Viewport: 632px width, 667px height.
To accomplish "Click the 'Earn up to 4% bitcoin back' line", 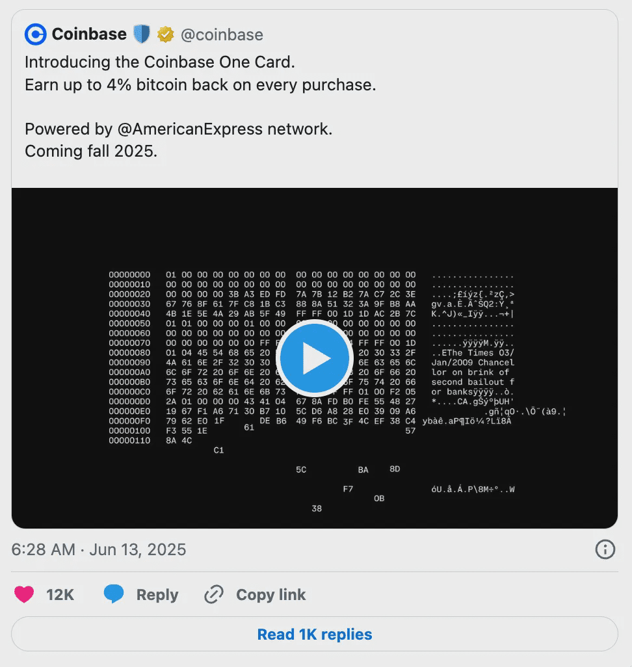I will [x=200, y=85].
